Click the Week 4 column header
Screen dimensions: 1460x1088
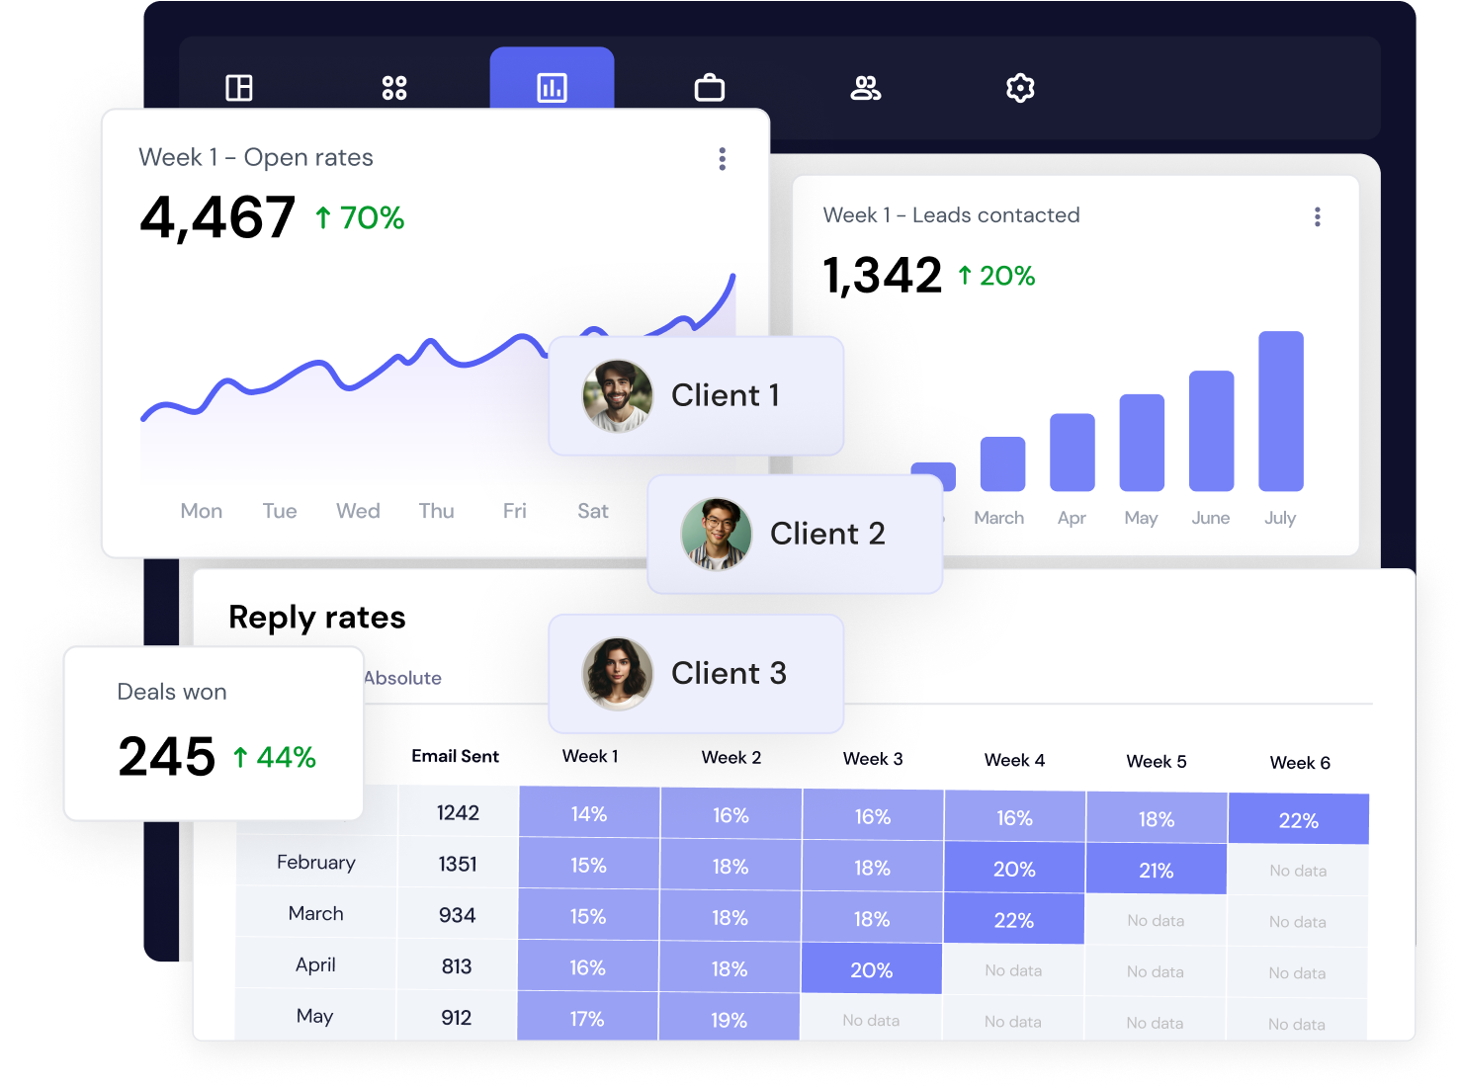tap(1014, 760)
